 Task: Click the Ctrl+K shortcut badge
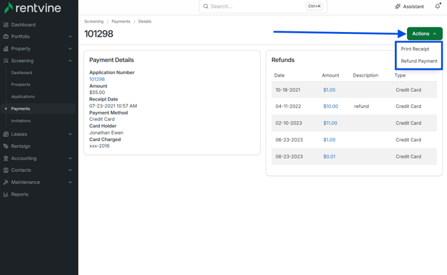[314, 6]
